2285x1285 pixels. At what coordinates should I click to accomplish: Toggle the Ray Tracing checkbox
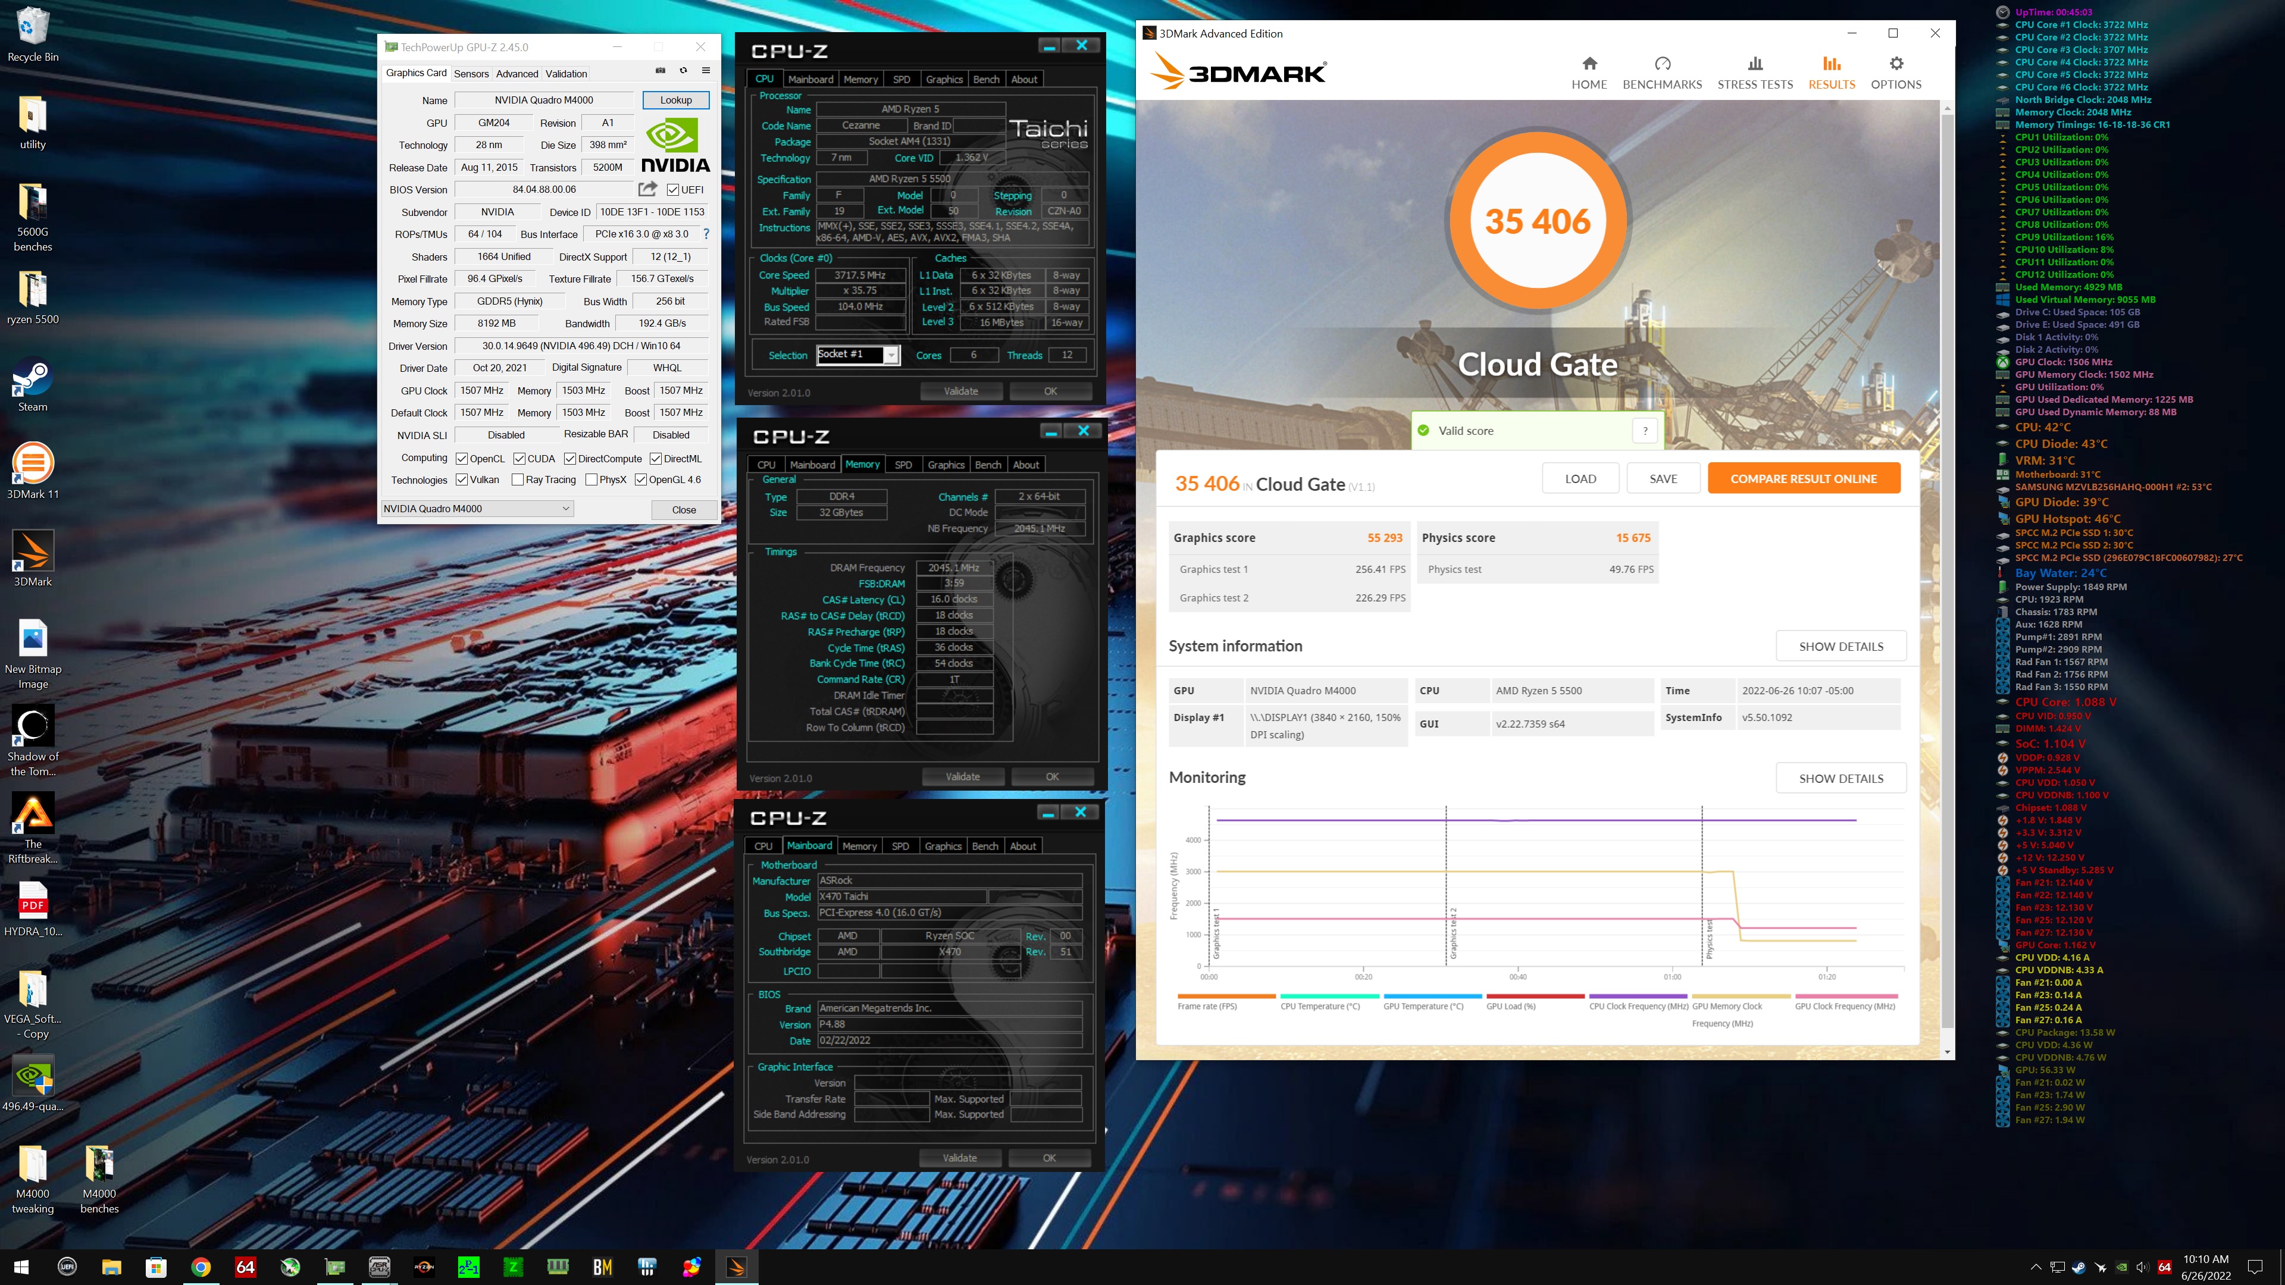(x=517, y=479)
